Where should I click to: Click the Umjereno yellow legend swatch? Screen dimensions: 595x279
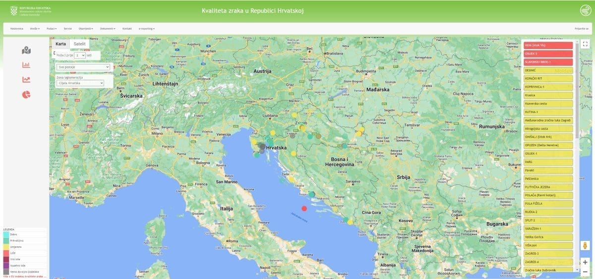click(6, 246)
